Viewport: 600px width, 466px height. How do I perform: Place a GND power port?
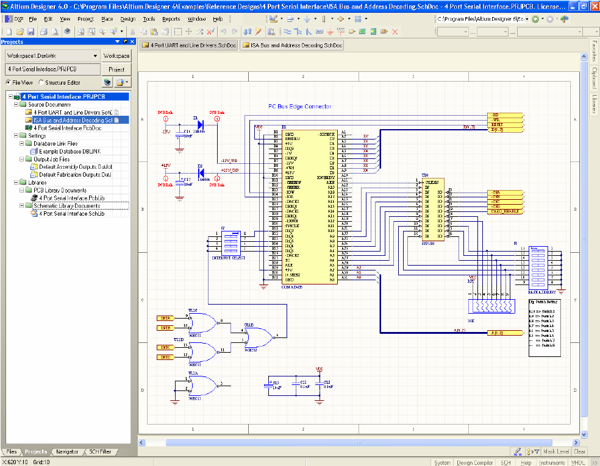(330, 32)
